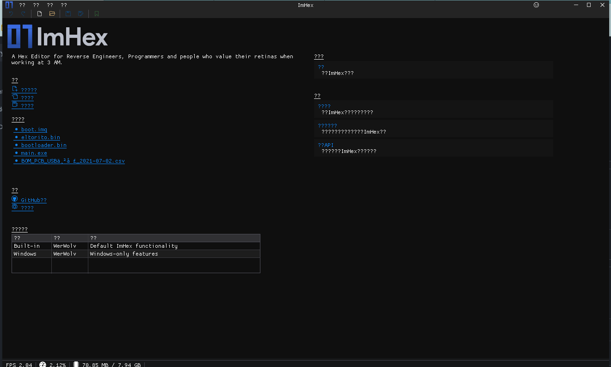The width and height of the screenshot is (611, 367).
Task: Select the green bookmark icon in the toolbar
Action: pyautogui.click(x=96, y=13)
